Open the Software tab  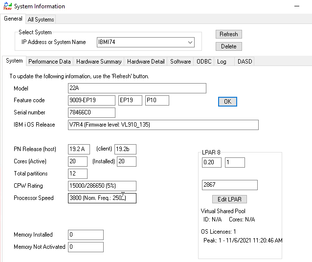[180, 62]
